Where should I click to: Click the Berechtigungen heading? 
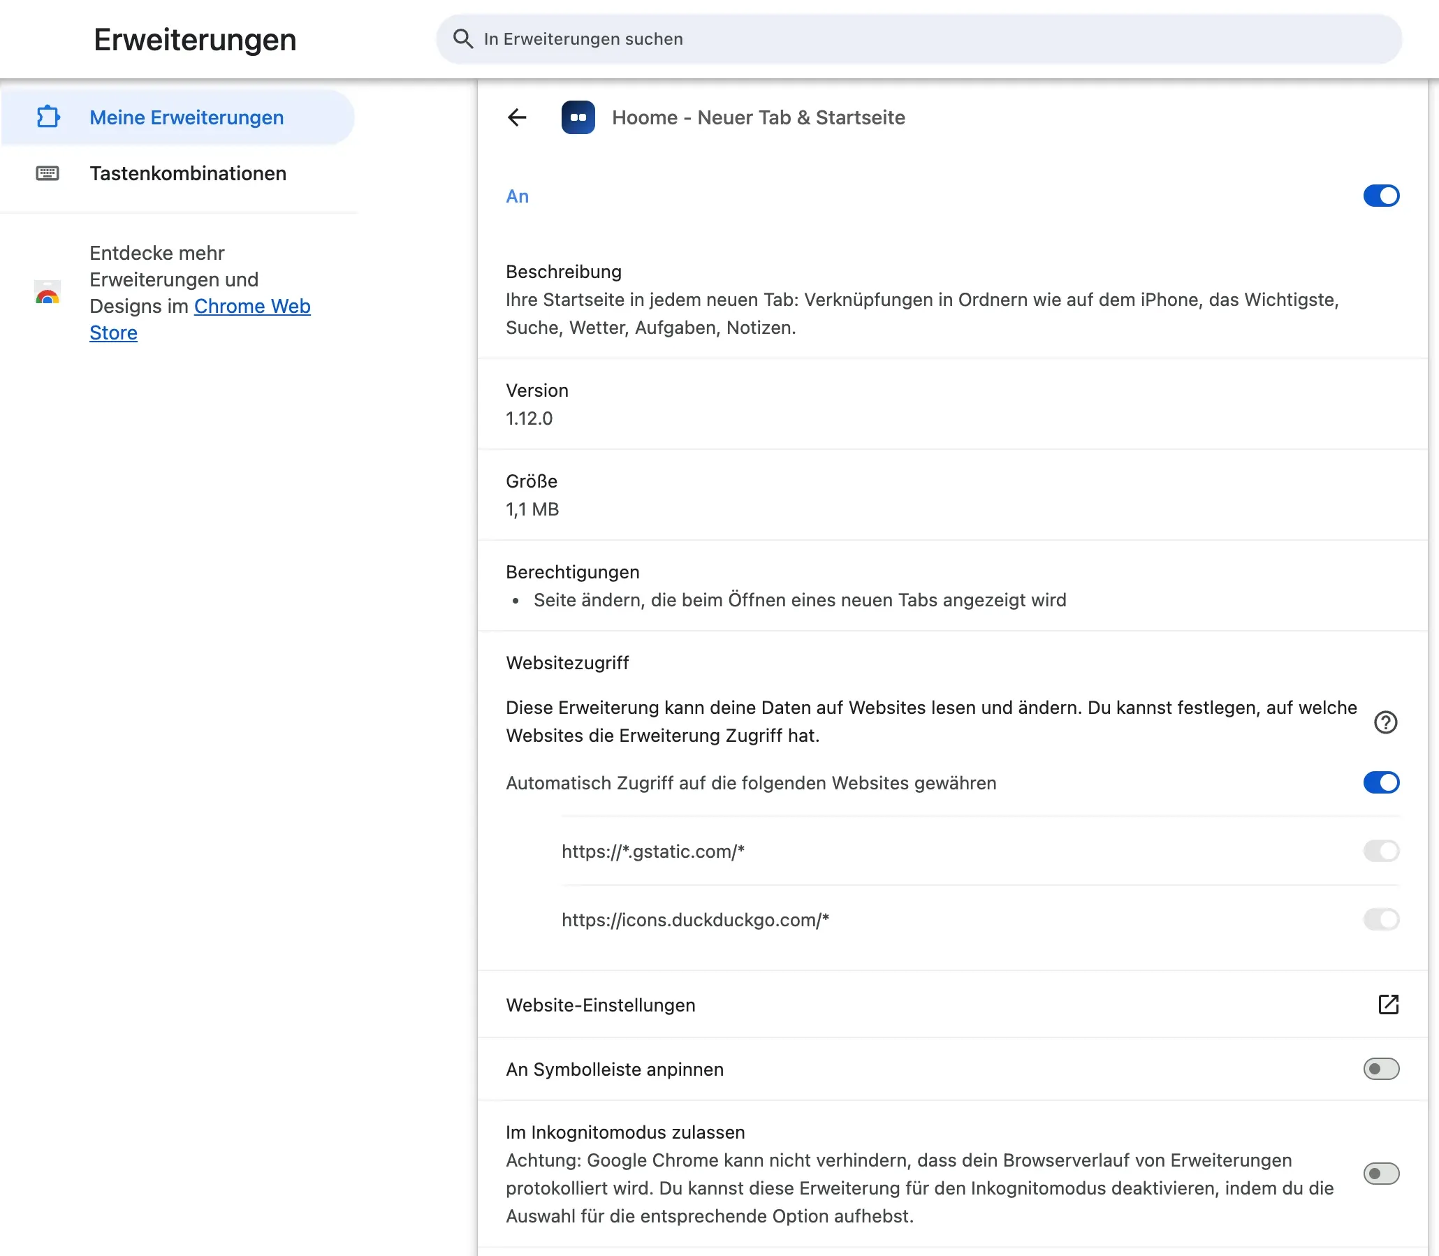pos(573,572)
